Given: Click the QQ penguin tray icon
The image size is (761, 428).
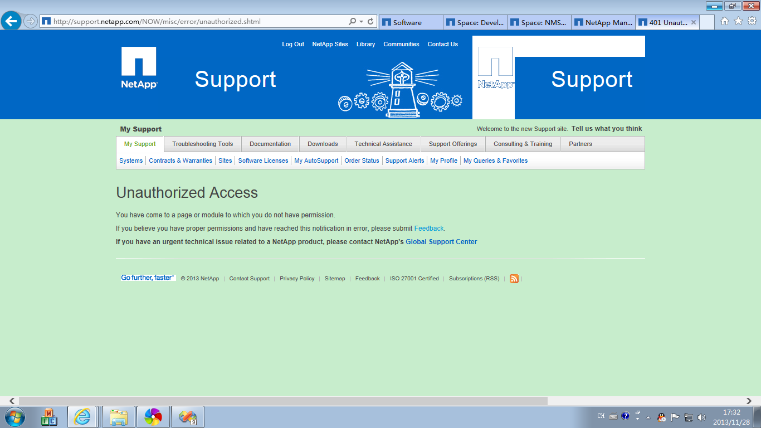Looking at the screenshot, I should [x=661, y=417].
